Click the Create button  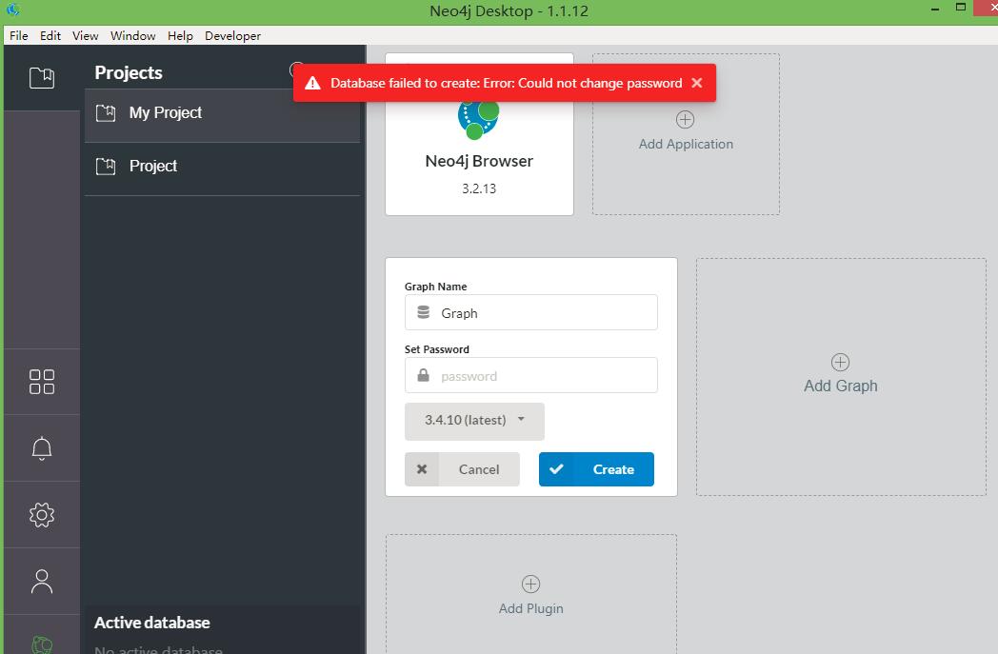pos(596,469)
